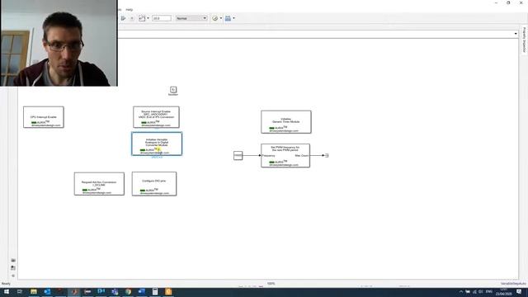Select the Source Interrupt Enable block

[x=156, y=117]
